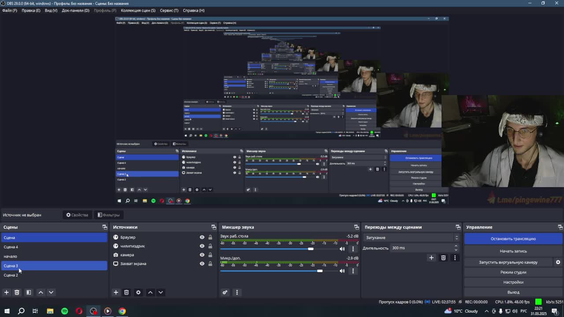This screenshot has width=564, height=317.
Task: Open scene filters icon in Сцены toolbar
Action: pyautogui.click(x=29, y=292)
